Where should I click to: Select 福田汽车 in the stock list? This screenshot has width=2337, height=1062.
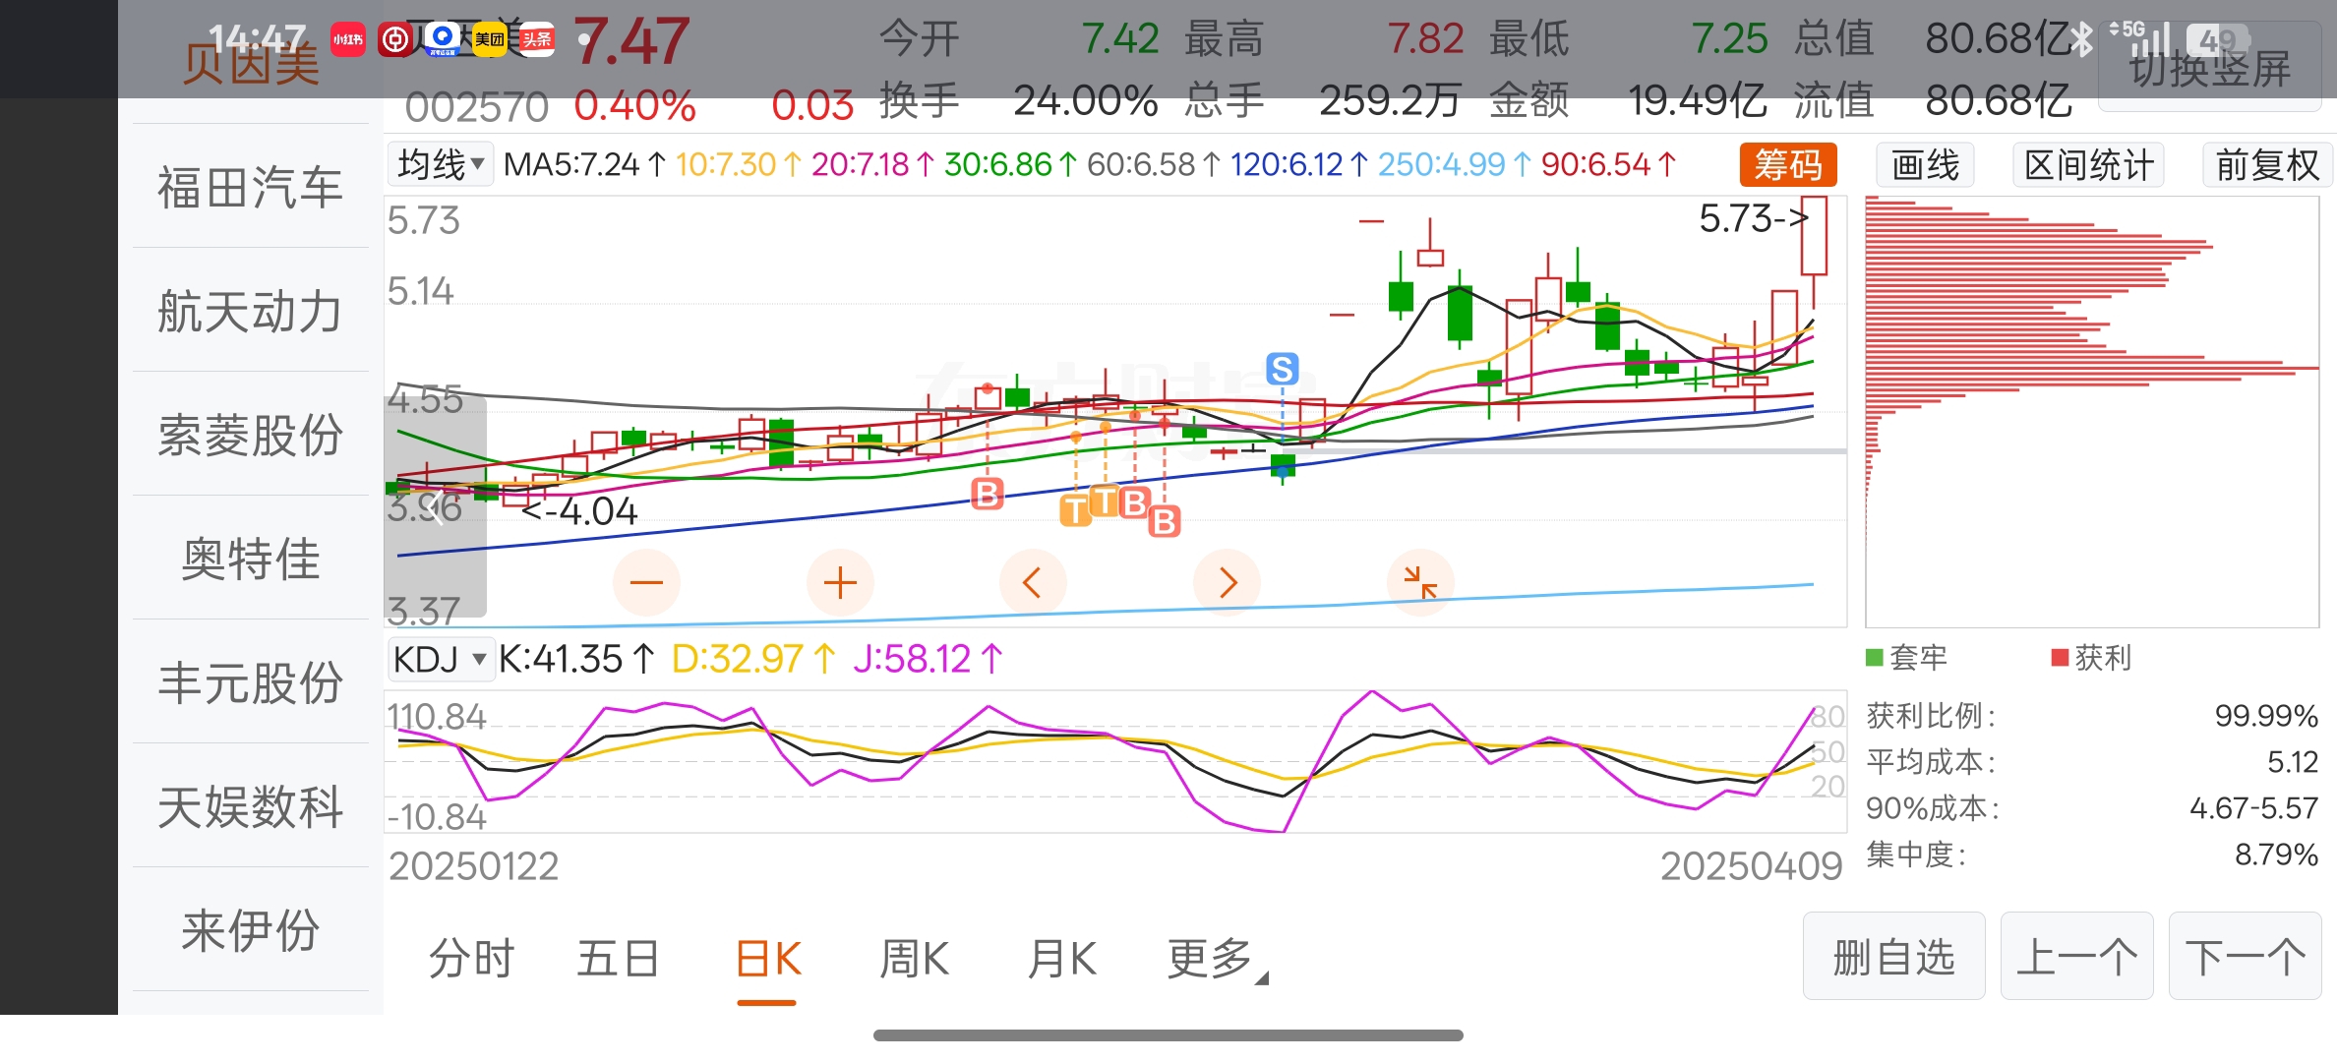[250, 187]
